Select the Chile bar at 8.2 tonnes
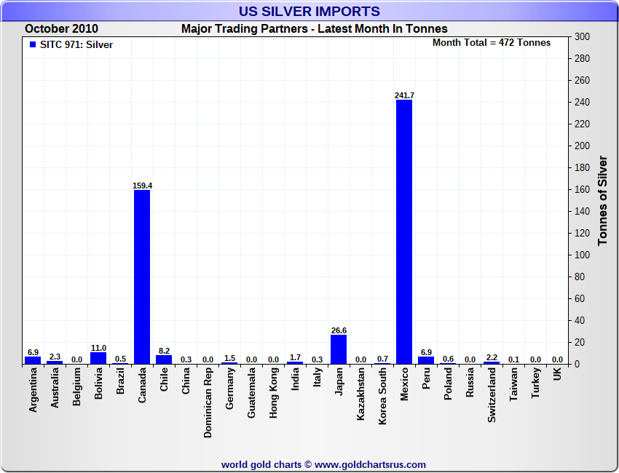Viewport: 619px width, 473px height. point(164,359)
